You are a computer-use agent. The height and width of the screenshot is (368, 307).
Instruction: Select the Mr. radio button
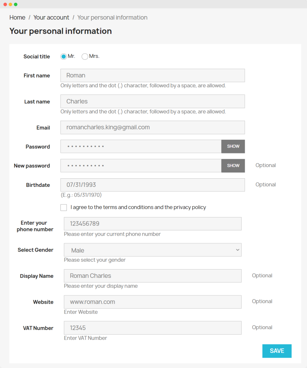64,56
